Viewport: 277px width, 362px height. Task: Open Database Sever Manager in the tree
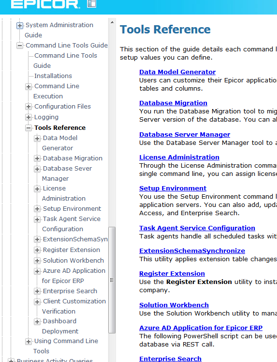click(x=67, y=173)
